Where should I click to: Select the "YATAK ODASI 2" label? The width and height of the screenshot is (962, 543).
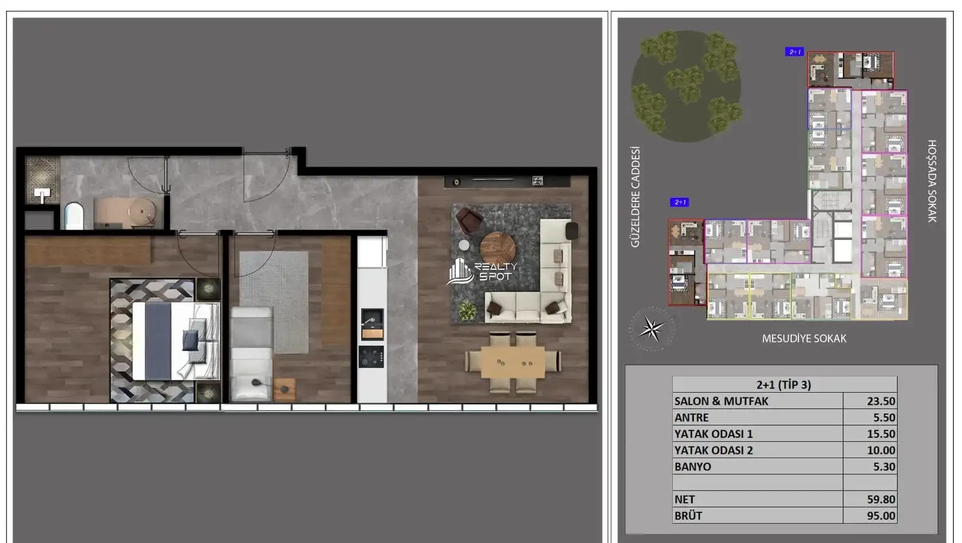[x=713, y=450]
